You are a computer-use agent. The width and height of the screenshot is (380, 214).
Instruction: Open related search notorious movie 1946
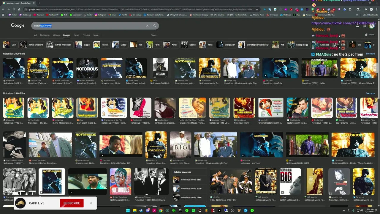click(x=189, y=197)
